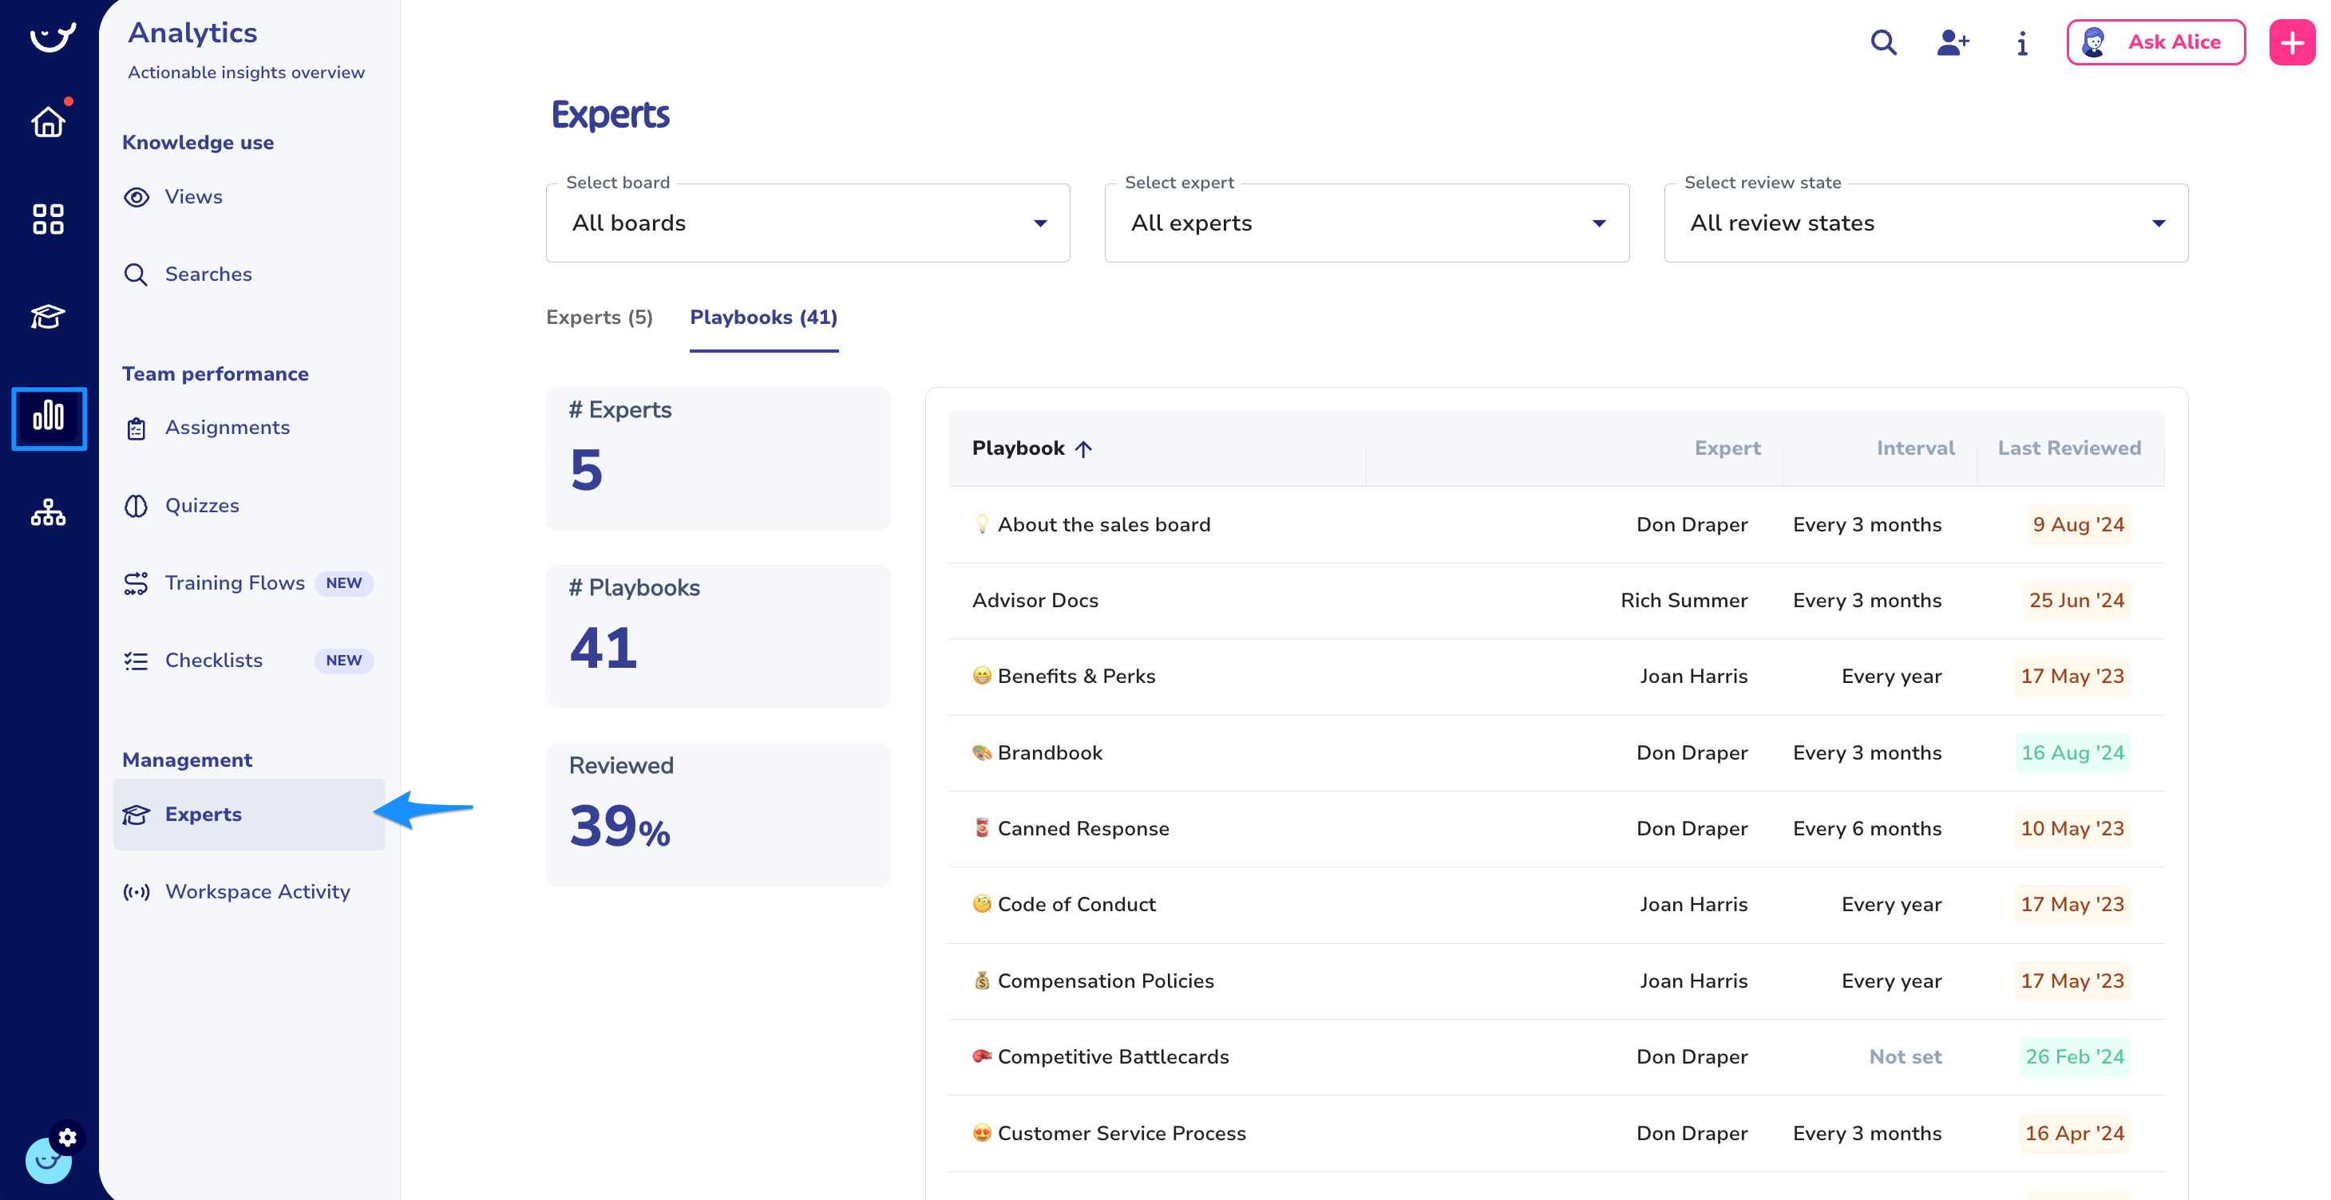Open the graduation cap learning icon
Viewport: 2331px width, 1200px height.
point(48,317)
